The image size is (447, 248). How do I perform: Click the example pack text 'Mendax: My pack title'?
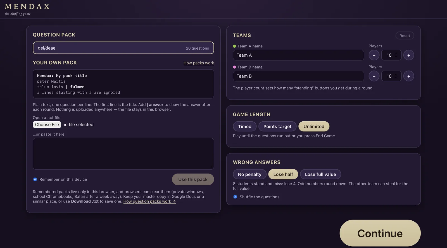(62, 76)
